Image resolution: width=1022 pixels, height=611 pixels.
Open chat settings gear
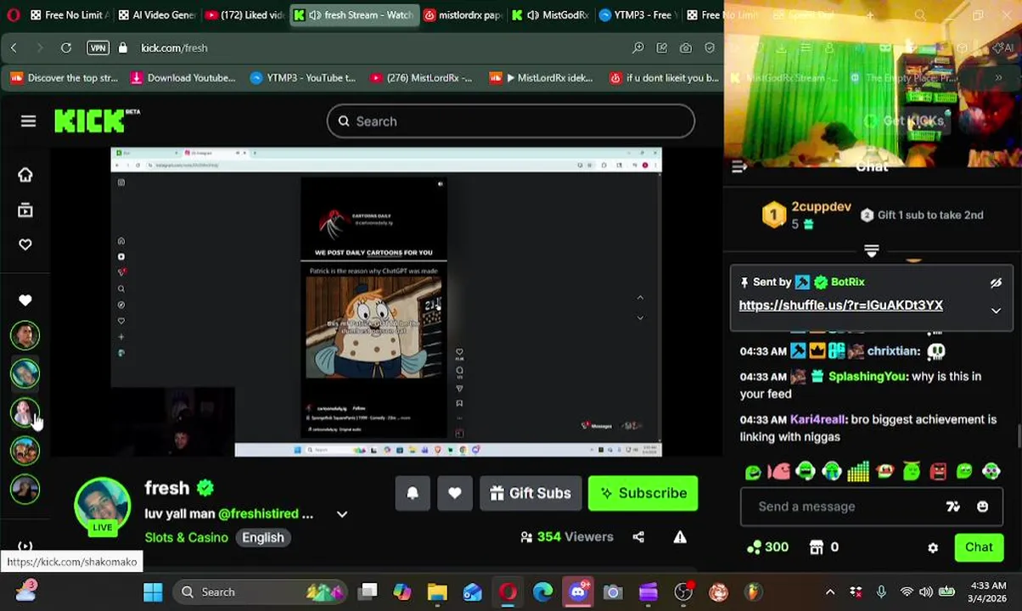coord(933,548)
